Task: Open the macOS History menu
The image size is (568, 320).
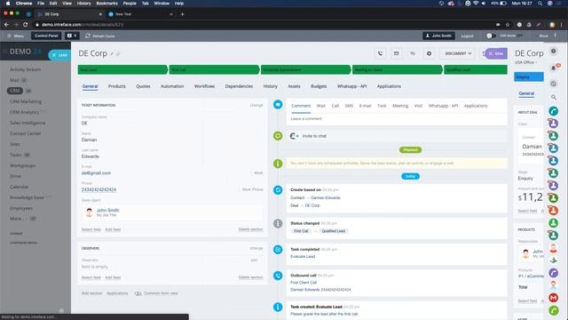Action: (83, 4)
